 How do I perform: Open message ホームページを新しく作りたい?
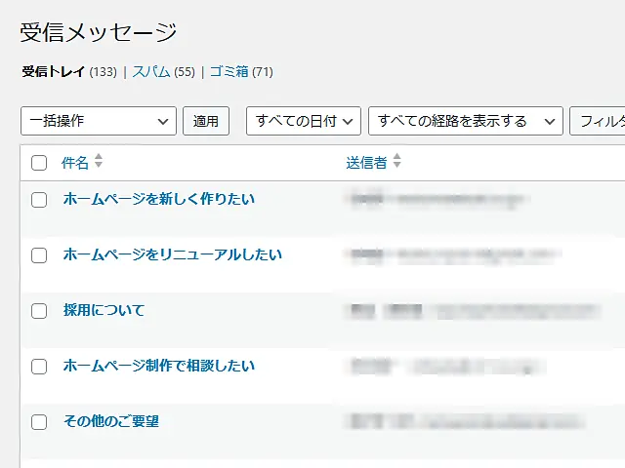pos(159,199)
